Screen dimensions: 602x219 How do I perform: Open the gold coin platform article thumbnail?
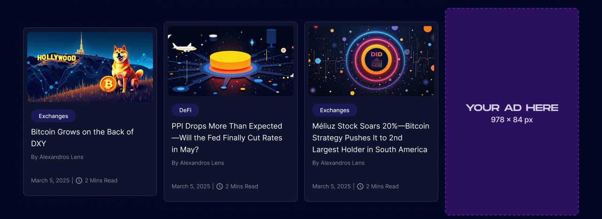click(230, 61)
